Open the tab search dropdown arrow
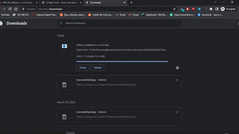This screenshot has width=239, height=134. tap(215, 2)
